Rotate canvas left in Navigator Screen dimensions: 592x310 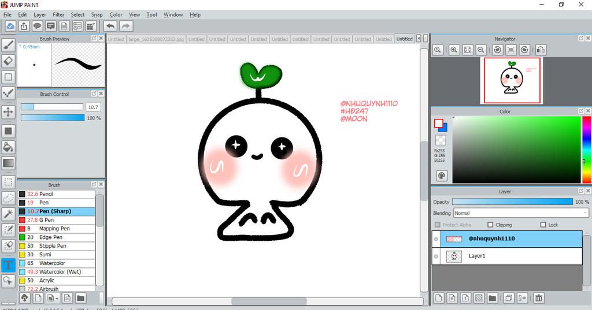pos(498,50)
